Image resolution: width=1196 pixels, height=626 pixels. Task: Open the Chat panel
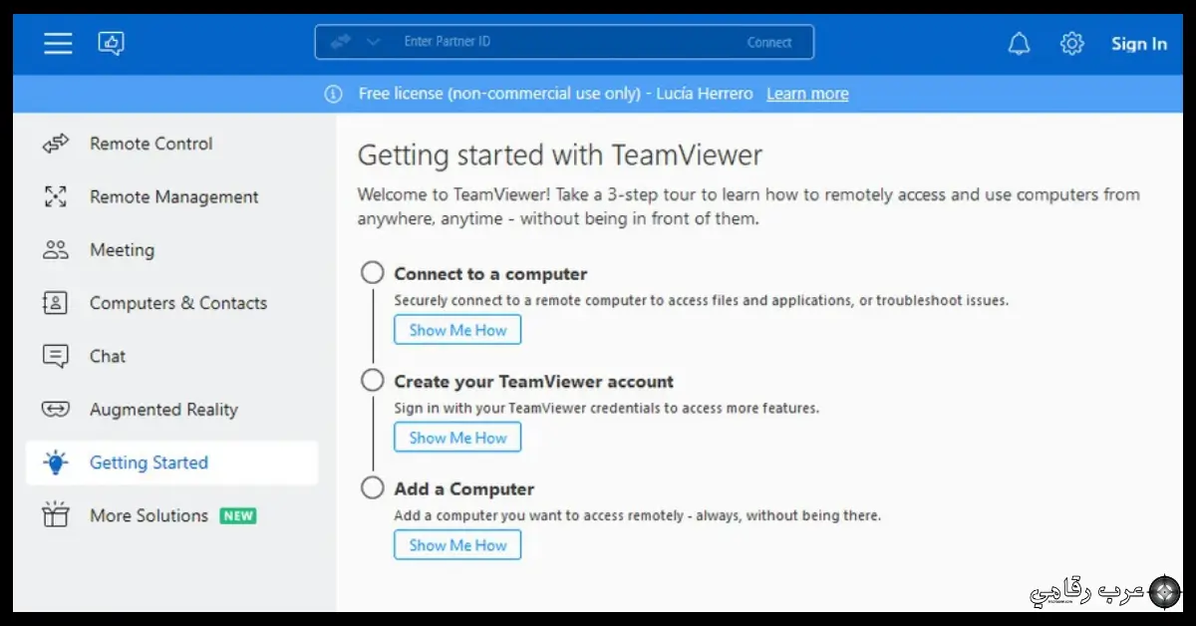(x=108, y=356)
